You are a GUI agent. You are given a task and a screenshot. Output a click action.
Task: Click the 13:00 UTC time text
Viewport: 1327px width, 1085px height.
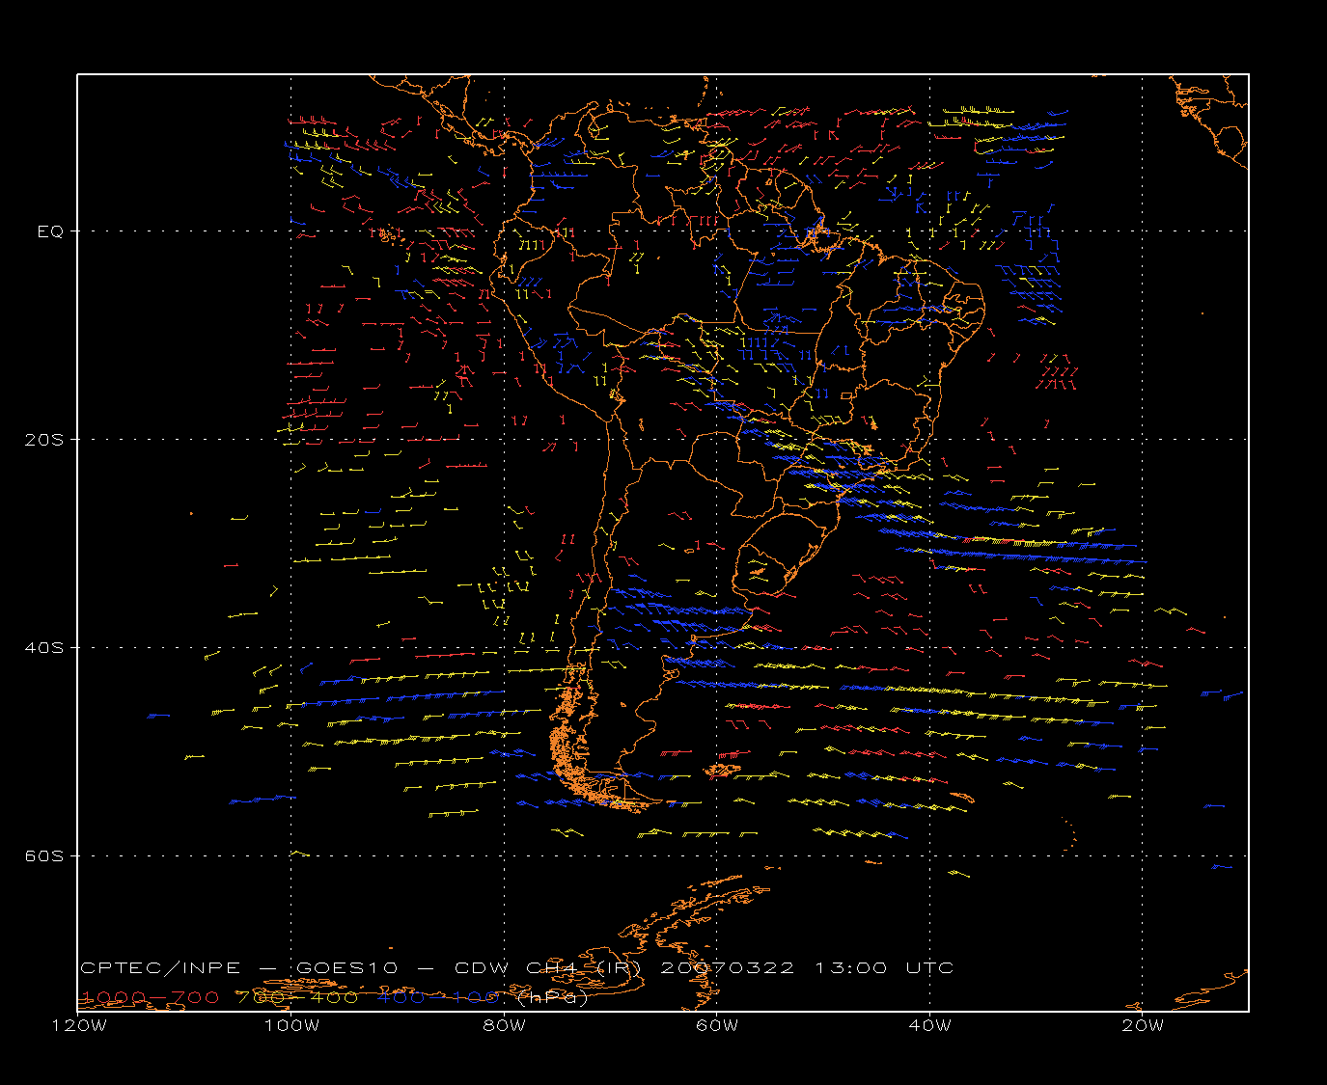884,967
